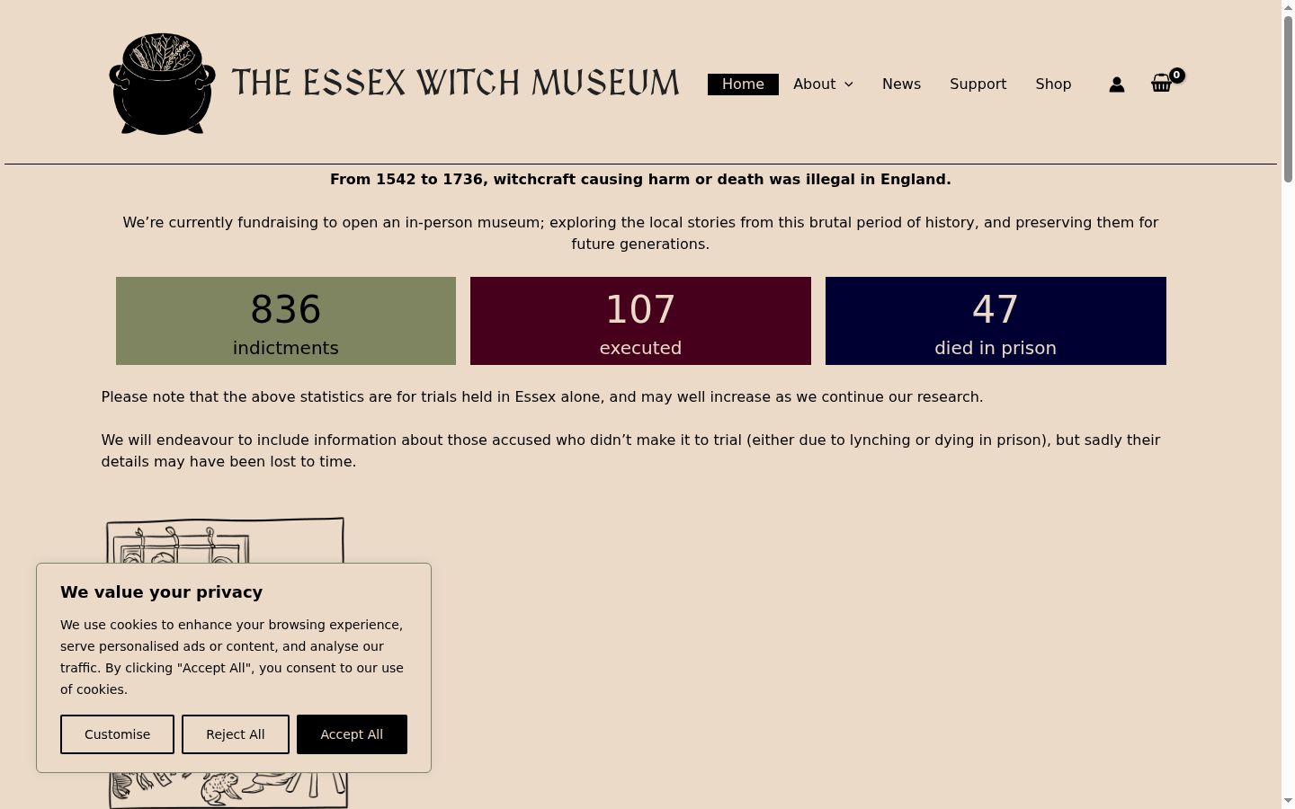
Task: Accept all cookies
Action: [x=352, y=734]
